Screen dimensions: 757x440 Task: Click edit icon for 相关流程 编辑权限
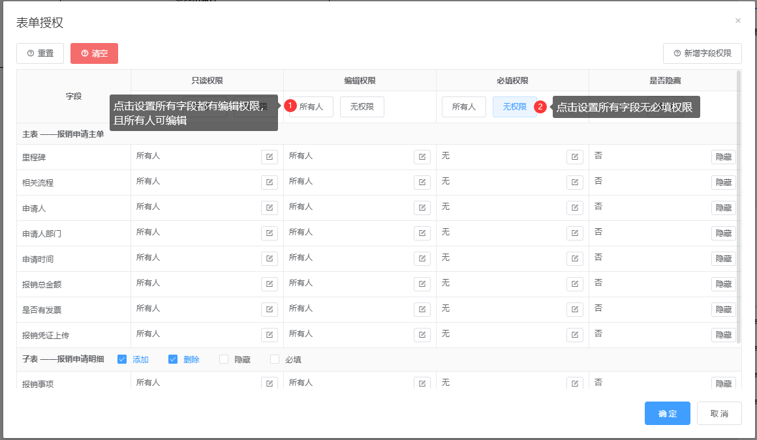point(422,183)
